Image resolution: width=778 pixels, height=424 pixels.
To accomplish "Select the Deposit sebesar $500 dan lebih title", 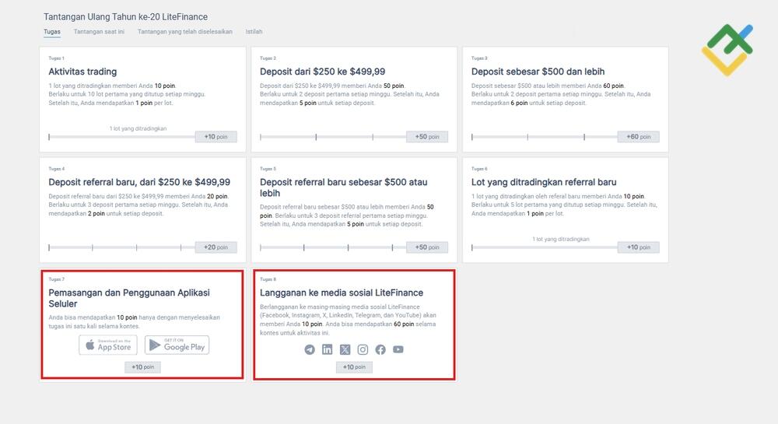I will [538, 72].
